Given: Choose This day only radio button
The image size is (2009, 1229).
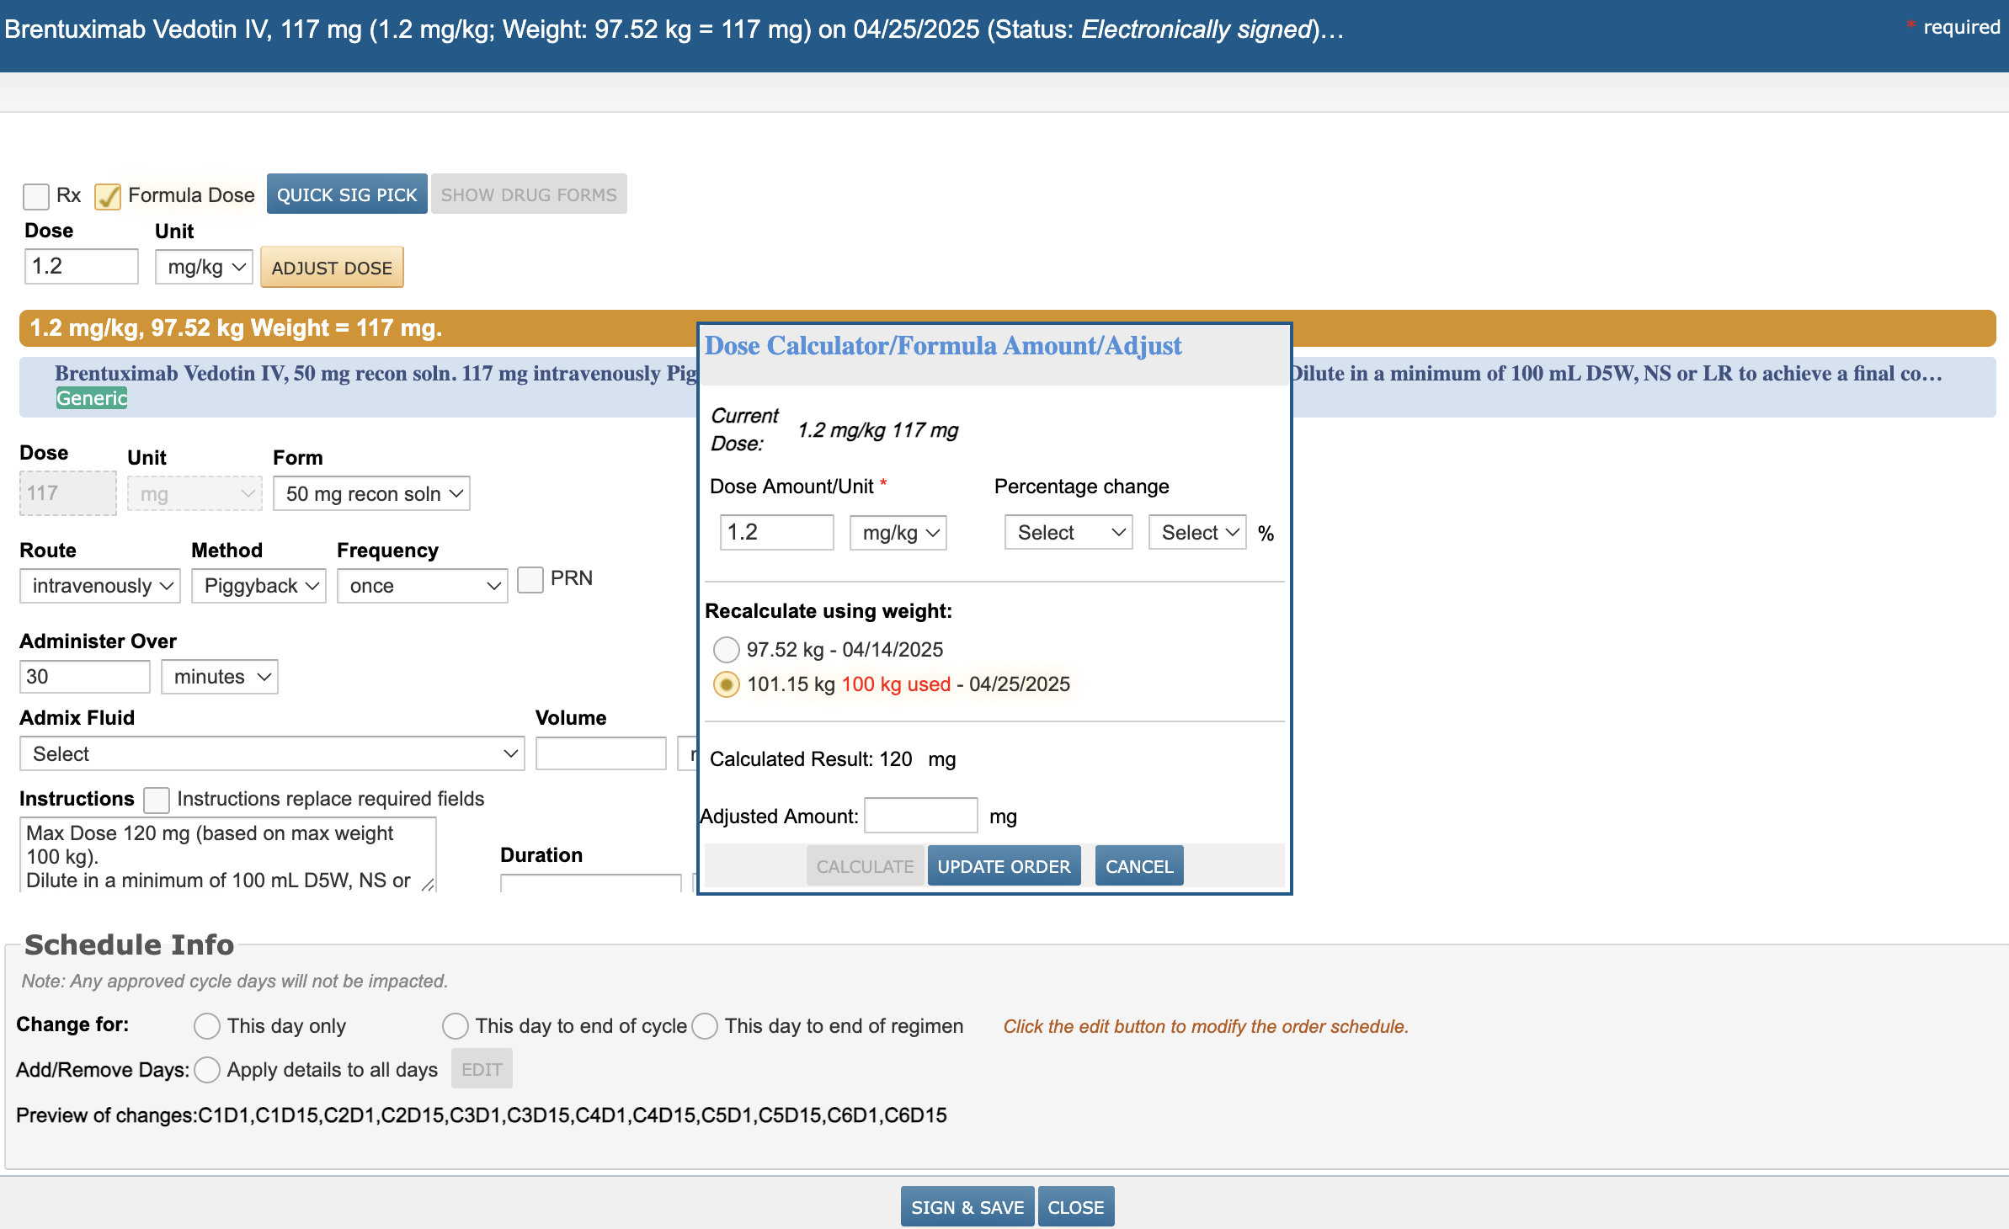Looking at the screenshot, I should click(x=207, y=1026).
